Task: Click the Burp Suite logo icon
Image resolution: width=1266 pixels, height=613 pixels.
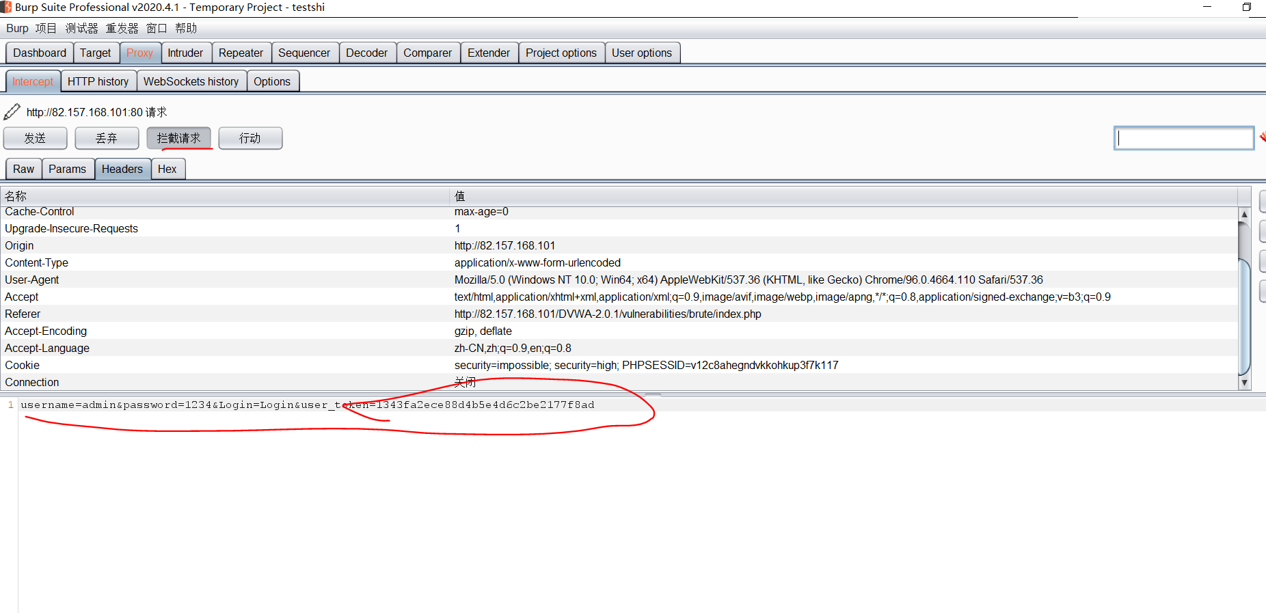Action: tap(6, 7)
